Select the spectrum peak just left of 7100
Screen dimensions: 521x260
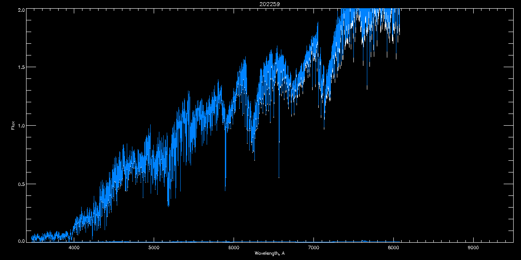318,23
